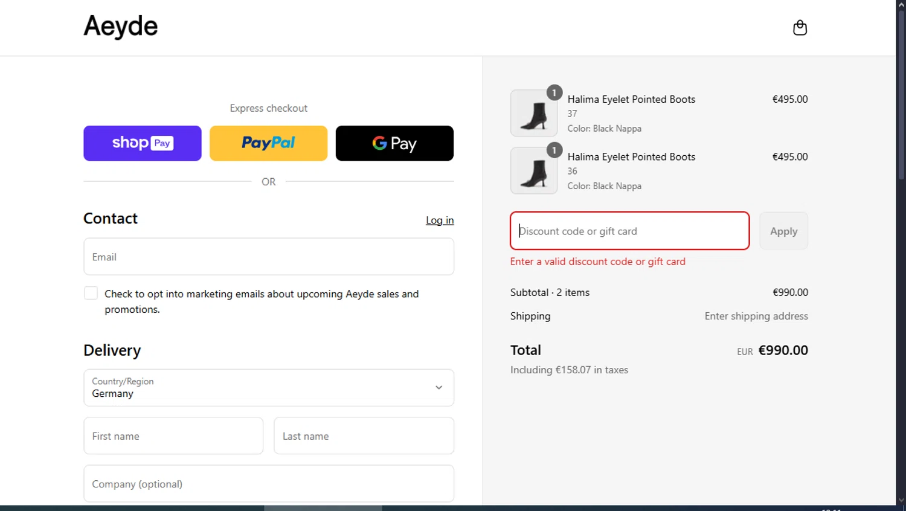906x511 pixels.
Task: Select the Company (optional) field
Action: (x=269, y=483)
